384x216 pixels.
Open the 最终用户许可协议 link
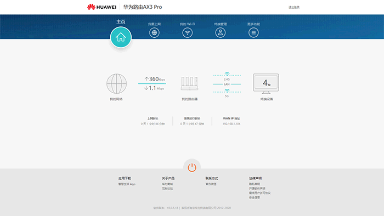point(260,193)
